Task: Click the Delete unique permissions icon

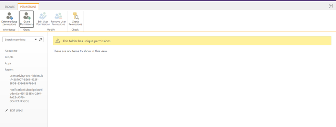Action: [x=9, y=16]
